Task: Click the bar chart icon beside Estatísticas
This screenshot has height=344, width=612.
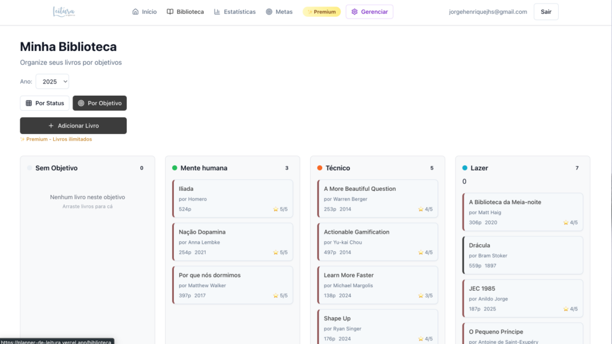Action: tap(217, 12)
